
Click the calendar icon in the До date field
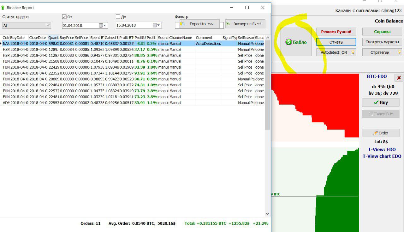[155, 25]
